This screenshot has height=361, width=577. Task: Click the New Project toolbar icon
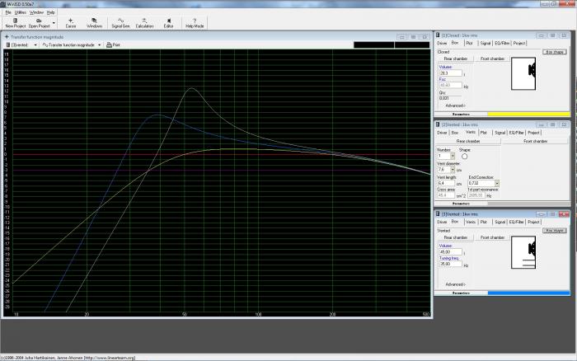click(x=16, y=22)
